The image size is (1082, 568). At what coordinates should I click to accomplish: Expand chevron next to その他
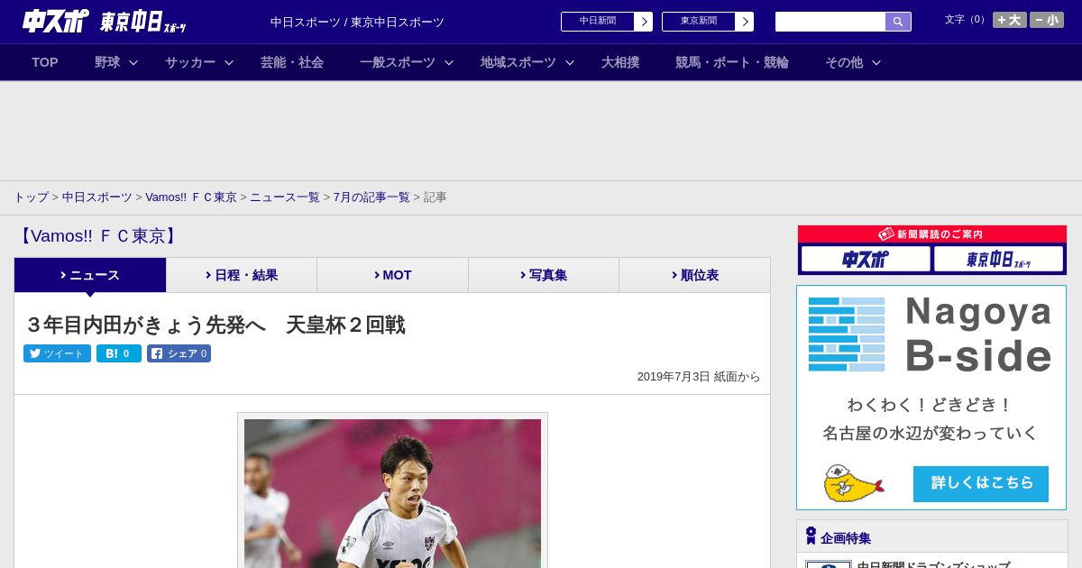(x=876, y=62)
